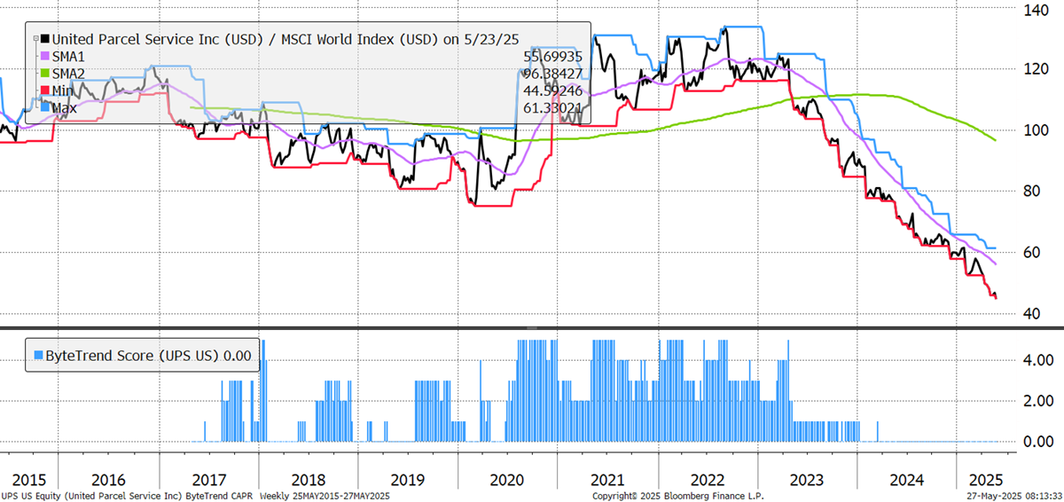Image resolution: width=1064 pixels, height=502 pixels.
Task: Select the SMA2 legend label
Action: (69, 74)
